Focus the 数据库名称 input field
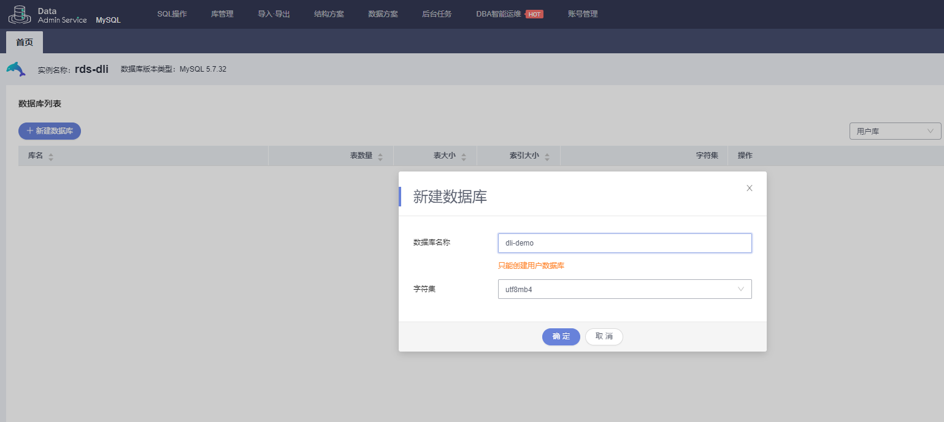The width and height of the screenshot is (944, 422). tap(624, 243)
